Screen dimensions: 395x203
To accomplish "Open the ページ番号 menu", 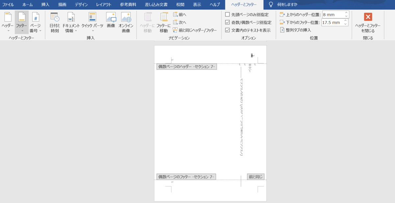I will [x=36, y=22].
